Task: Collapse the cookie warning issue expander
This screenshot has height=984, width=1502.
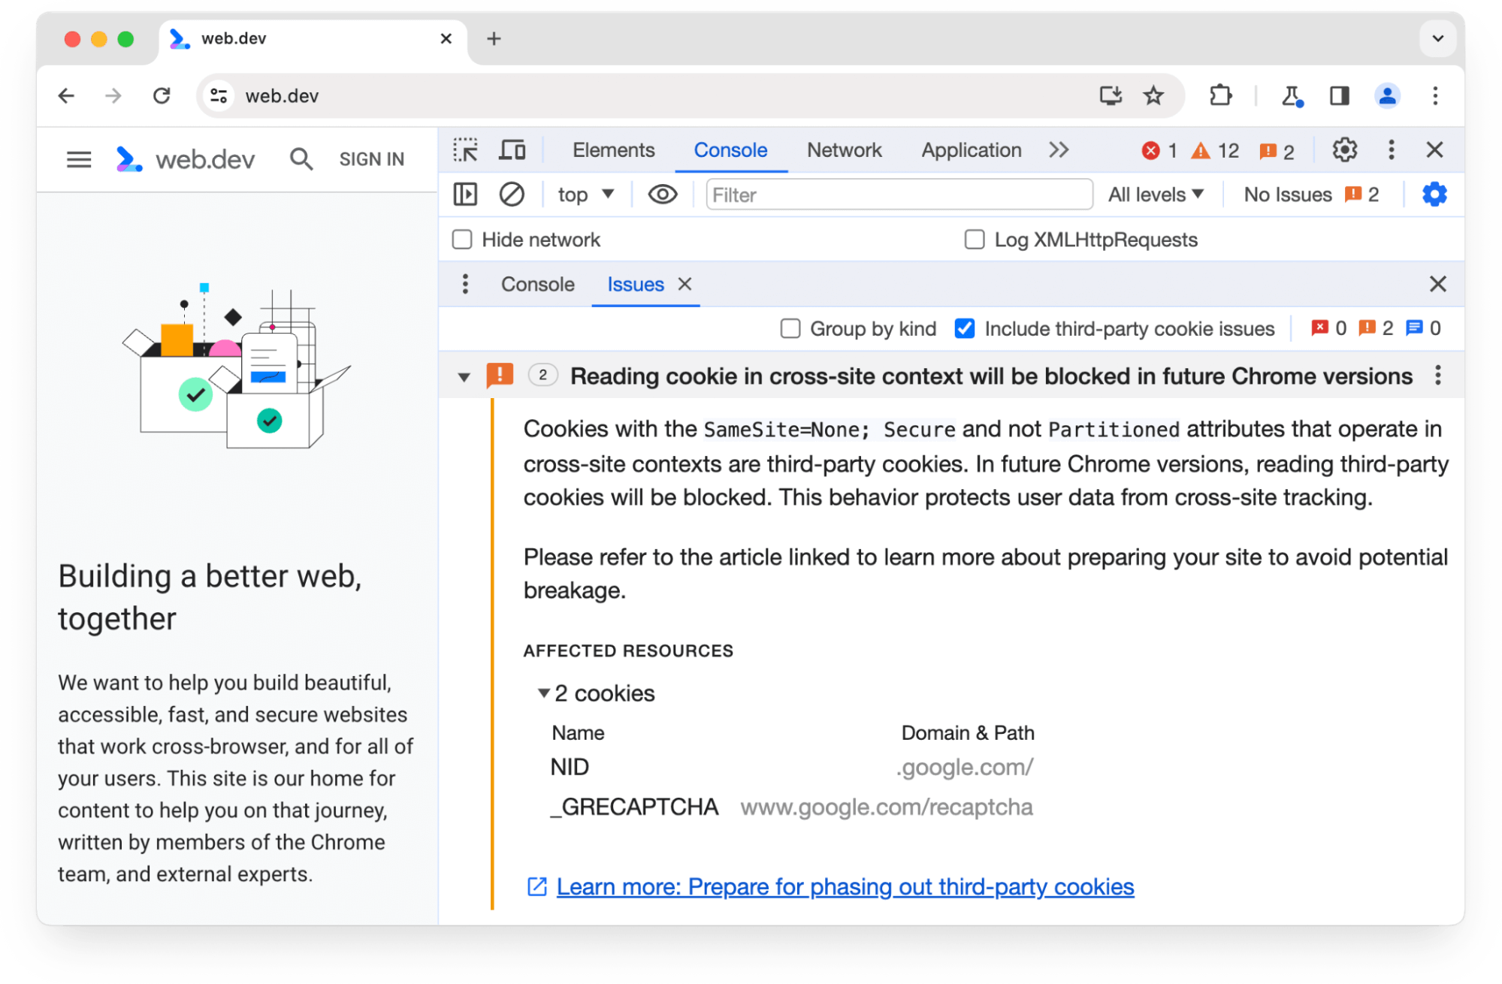Action: [464, 376]
